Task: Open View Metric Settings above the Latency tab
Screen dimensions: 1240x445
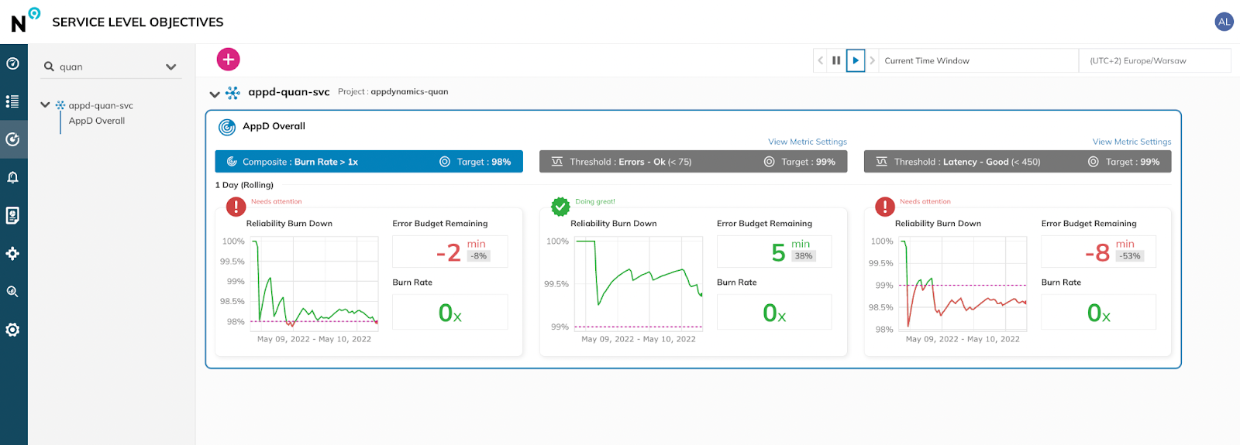Action: coord(1131,142)
